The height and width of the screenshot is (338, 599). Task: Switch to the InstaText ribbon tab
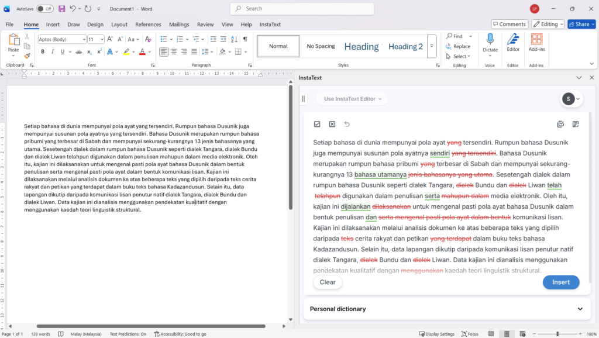(270, 25)
